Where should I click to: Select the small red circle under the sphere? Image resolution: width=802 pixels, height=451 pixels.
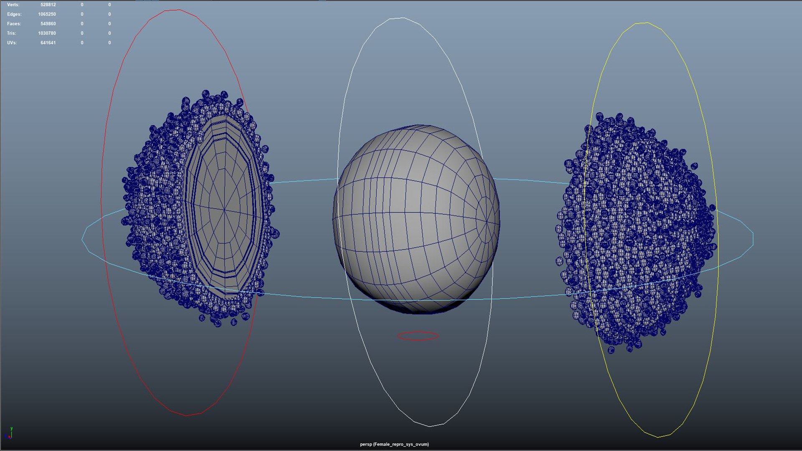pyautogui.click(x=418, y=336)
